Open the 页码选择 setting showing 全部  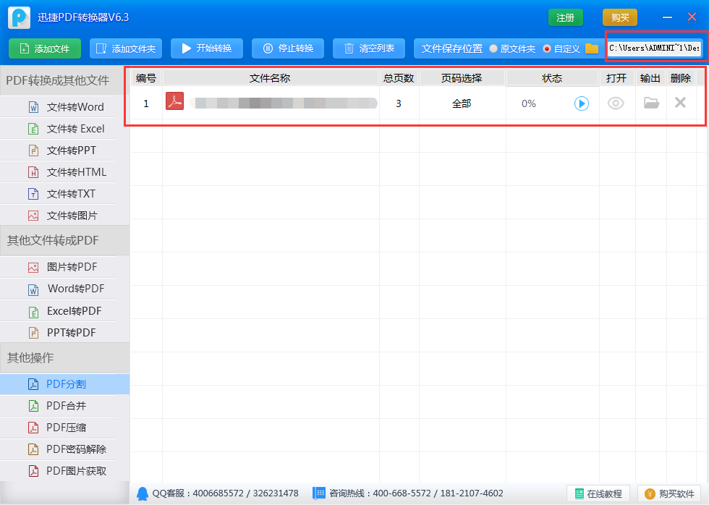click(461, 103)
